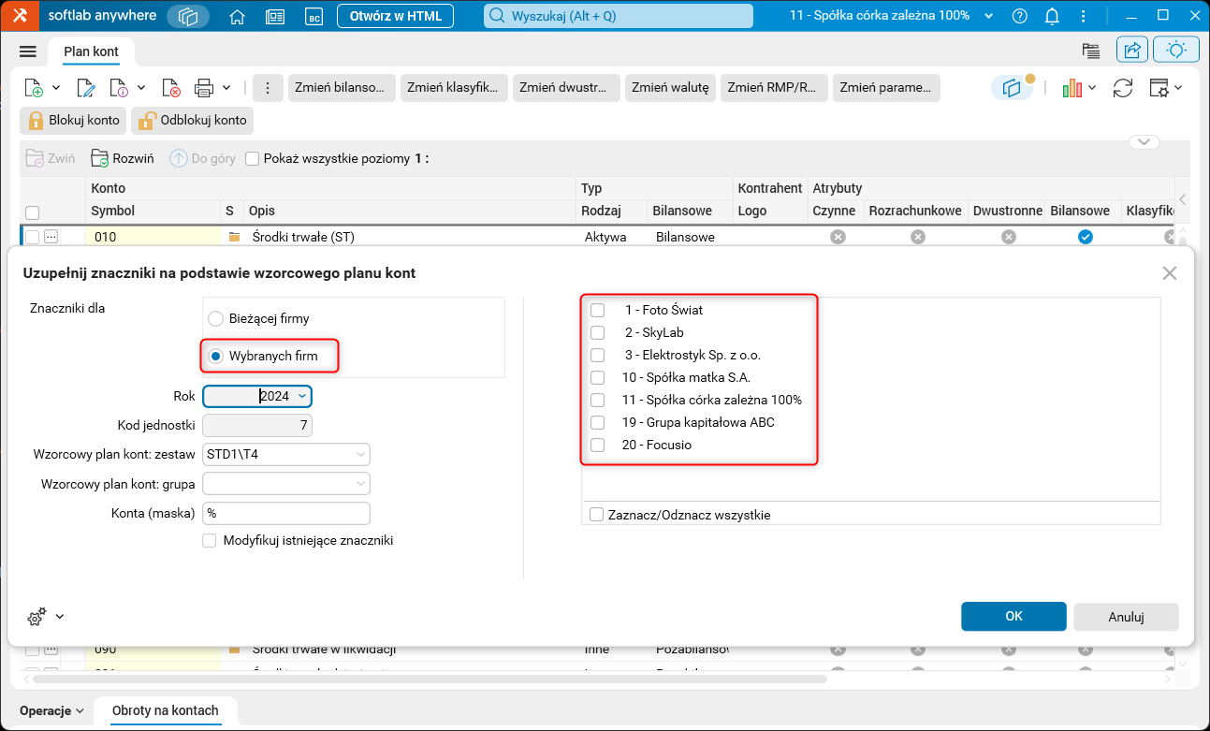1210x731 pixels.
Task: Expand dropdown arrow next to new account icon
Action: (x=56, y=88)
